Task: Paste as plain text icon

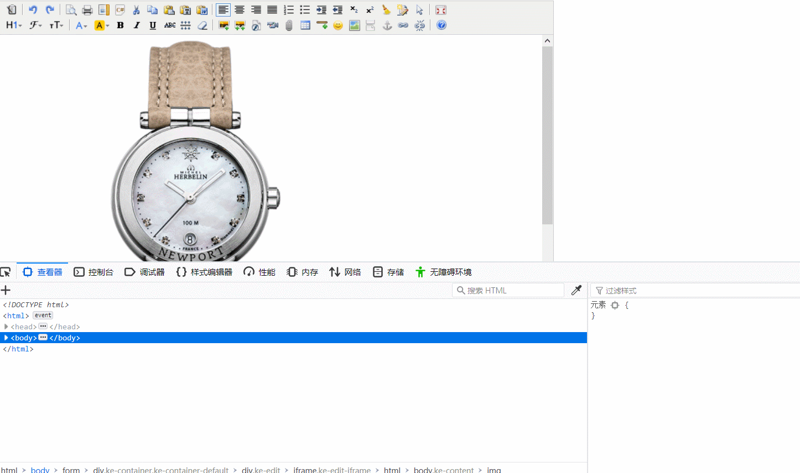Action: [185, 10]
